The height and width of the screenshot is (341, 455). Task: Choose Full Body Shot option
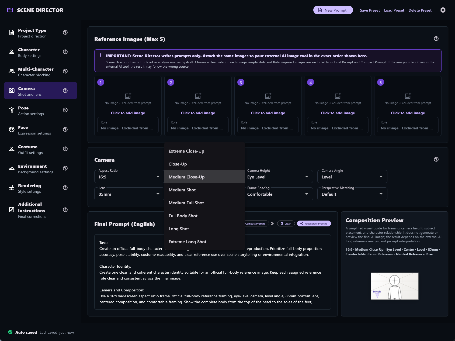click(205, 216)
